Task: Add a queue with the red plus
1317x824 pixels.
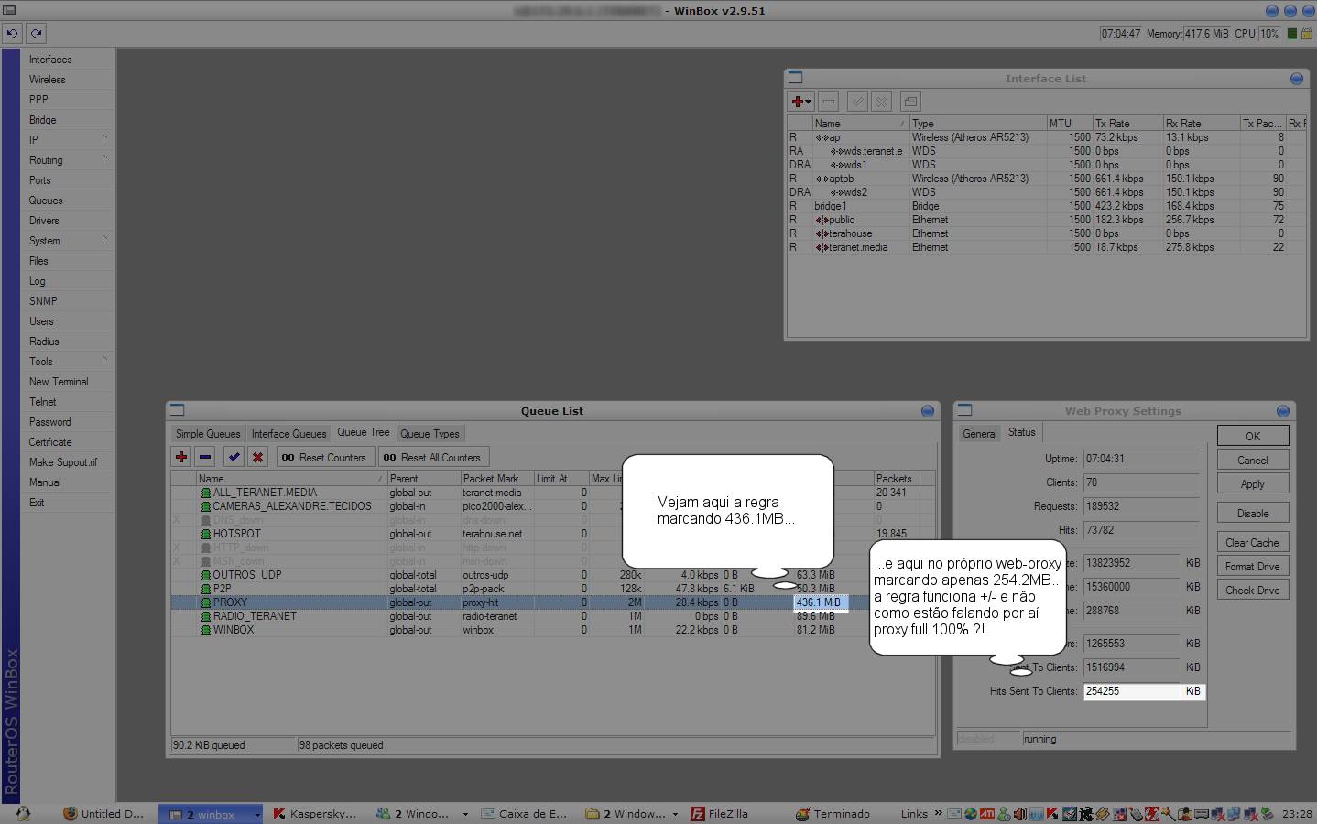Action: coord(181,457)
